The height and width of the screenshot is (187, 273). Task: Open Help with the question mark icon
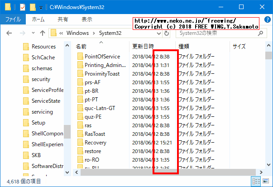pos(267,19)
